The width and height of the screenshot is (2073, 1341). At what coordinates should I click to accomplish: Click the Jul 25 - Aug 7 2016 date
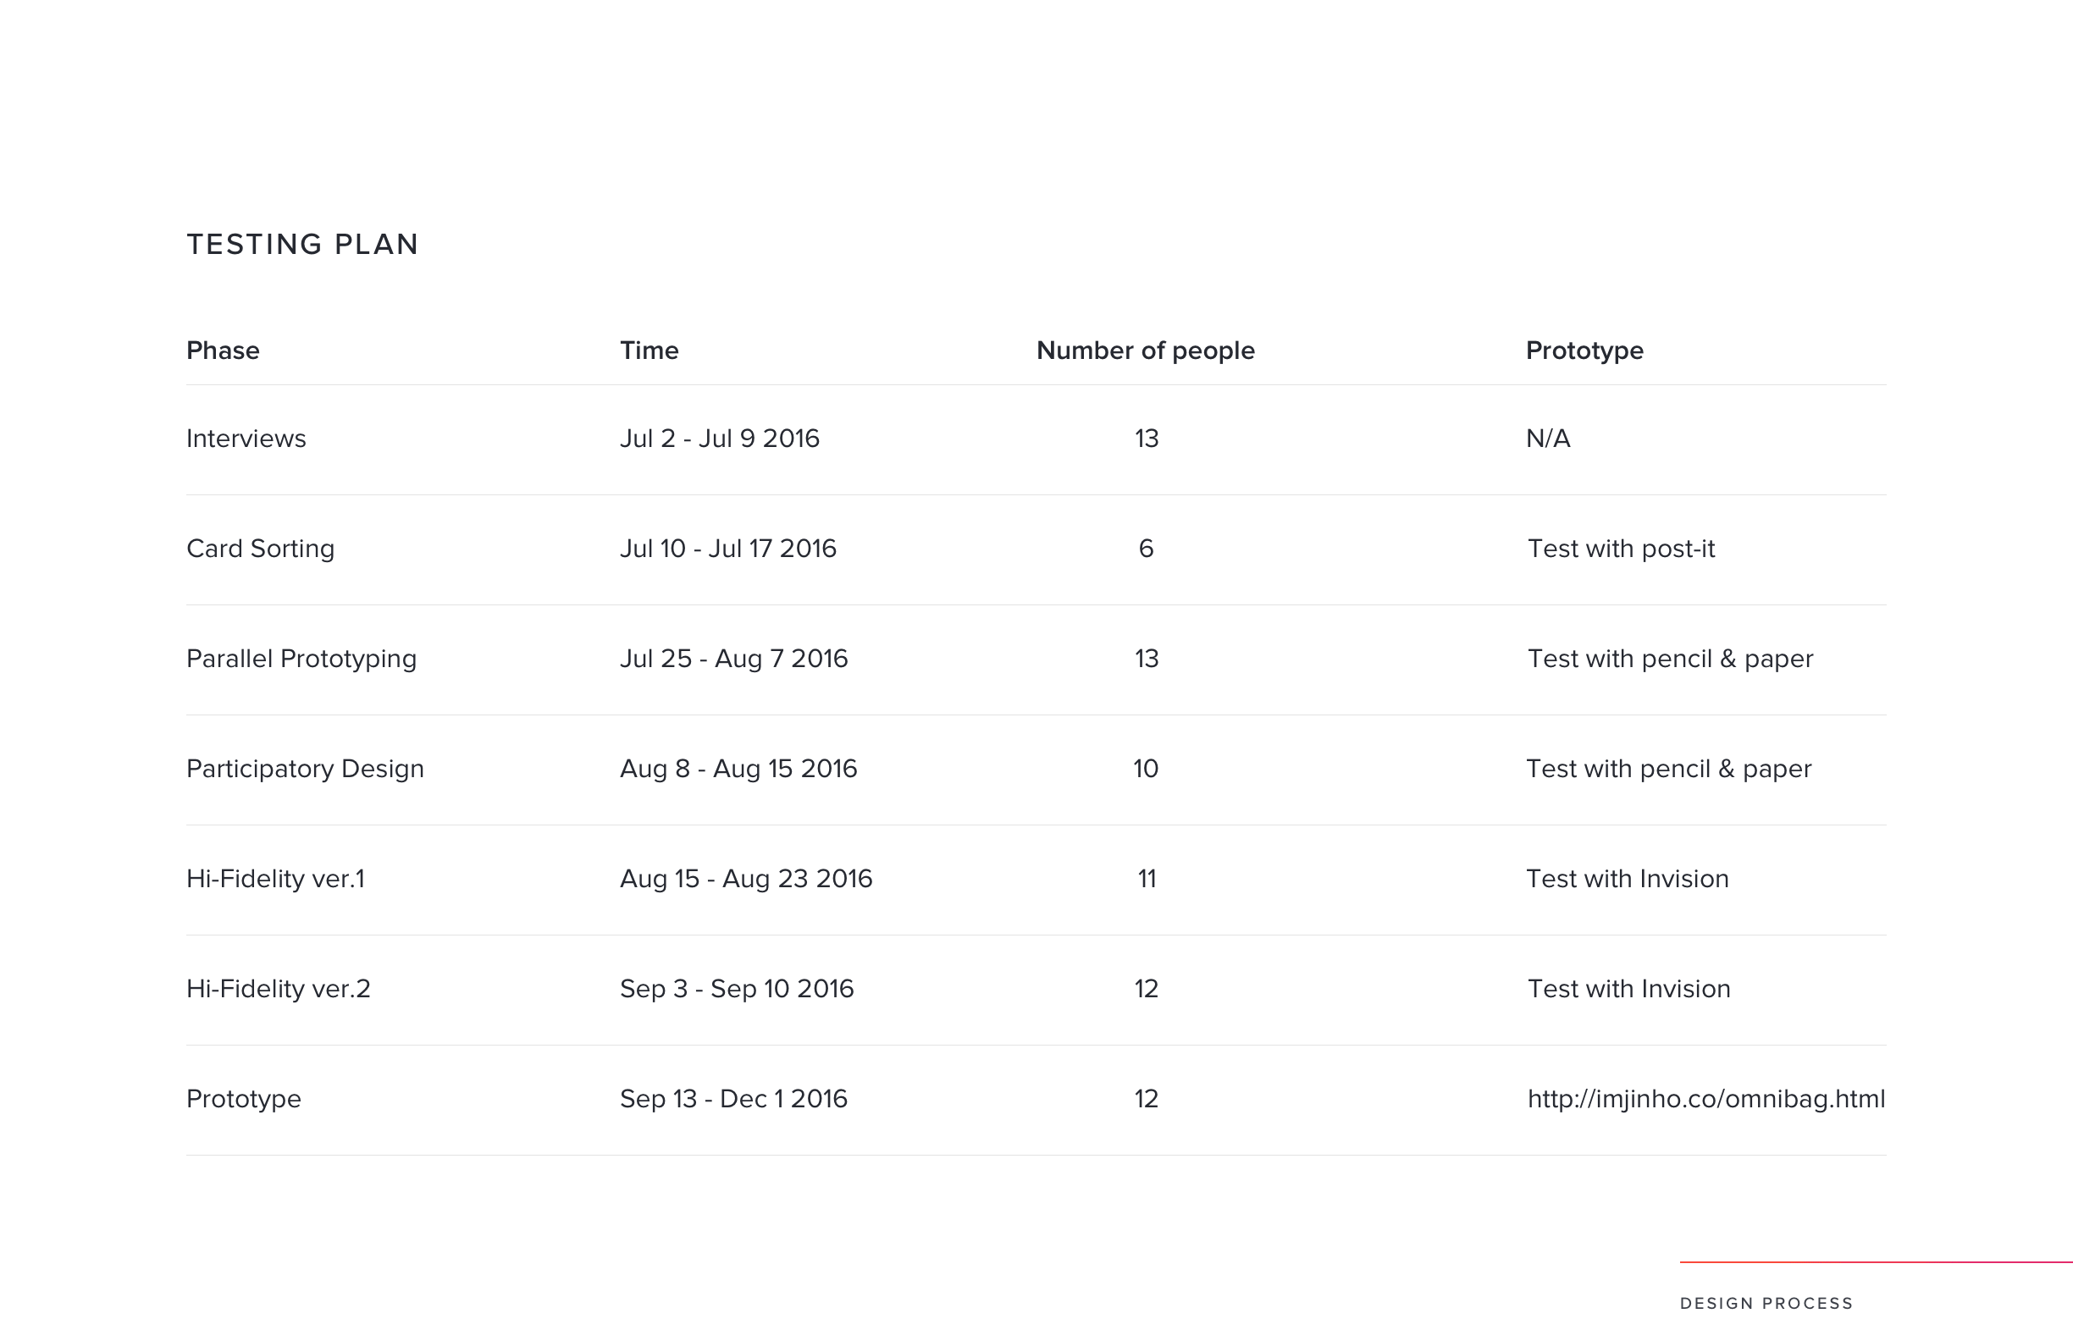coord(733,659)
